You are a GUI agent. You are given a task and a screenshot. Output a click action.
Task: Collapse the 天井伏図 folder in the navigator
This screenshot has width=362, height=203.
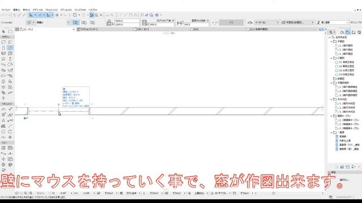[x=331, y=99]
